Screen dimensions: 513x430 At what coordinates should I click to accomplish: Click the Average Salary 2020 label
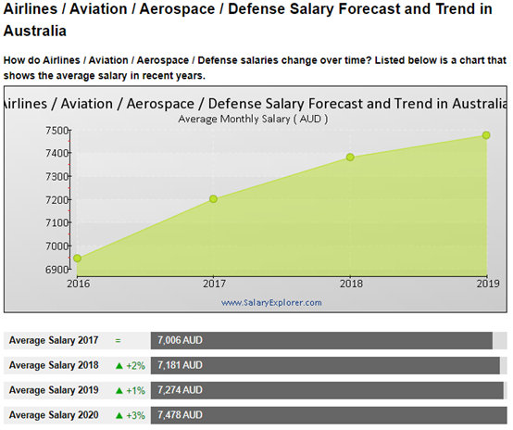coord(54,415)
